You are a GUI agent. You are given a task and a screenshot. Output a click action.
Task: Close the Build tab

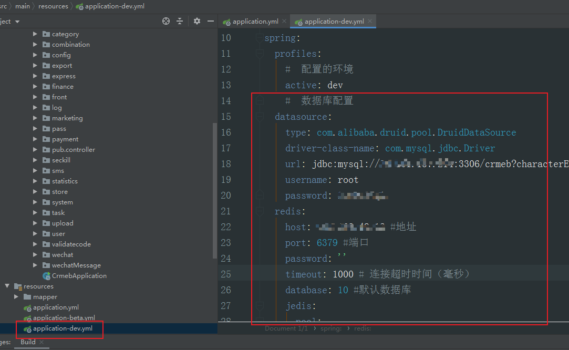[x=42, y=342]
